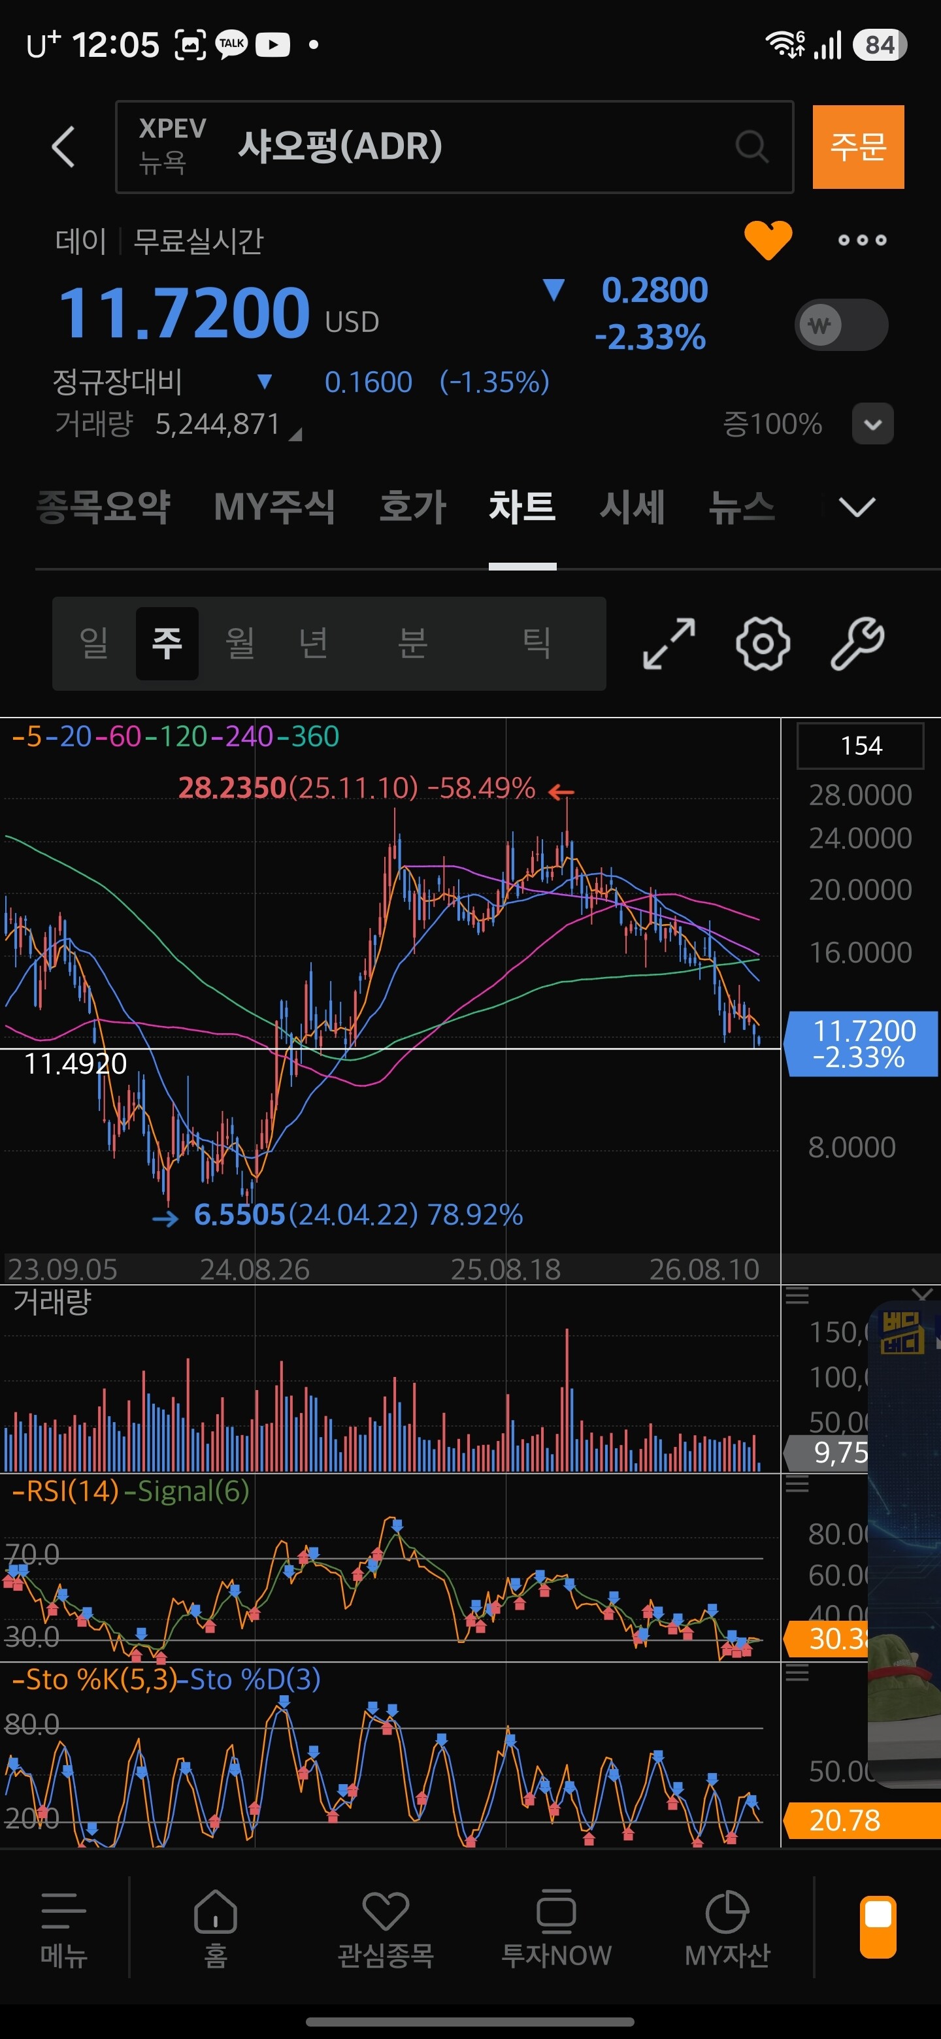The height and width of the screenshot is (2039, 941).
Task: Toggle the KRW currency switch
Action: point(840,325)
